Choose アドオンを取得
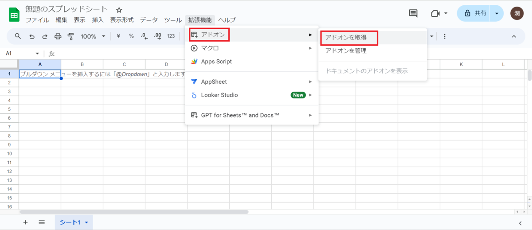Screen dimensions: 532x230 [x=372, y=38]
